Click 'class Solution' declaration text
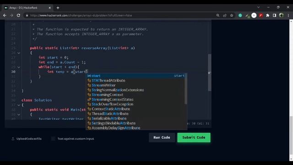 [x=37, y=100]
